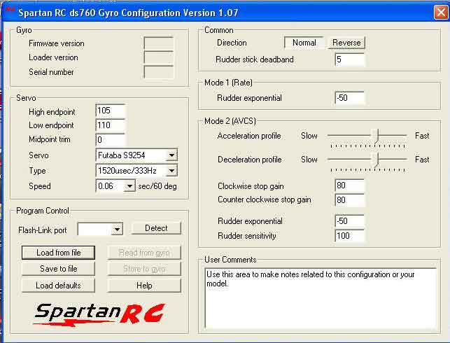450x343 pixels.
Task: Click the title bar application icon
Action: click(10, 10)
